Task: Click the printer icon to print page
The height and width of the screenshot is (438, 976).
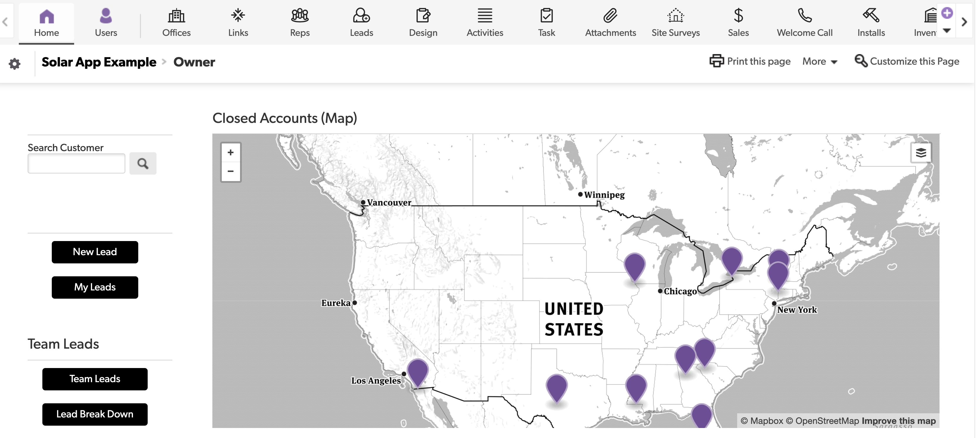Action: click(x=717, y=61)
